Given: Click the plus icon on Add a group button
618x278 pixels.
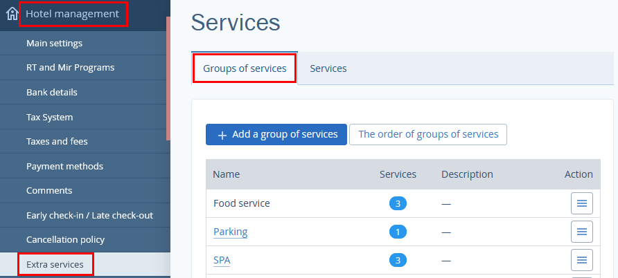Looking at the screenshot, I should (222, 135).
